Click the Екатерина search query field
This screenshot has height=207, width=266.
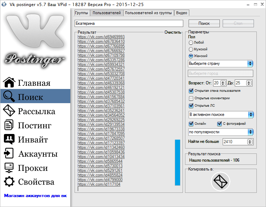point(129,23)
